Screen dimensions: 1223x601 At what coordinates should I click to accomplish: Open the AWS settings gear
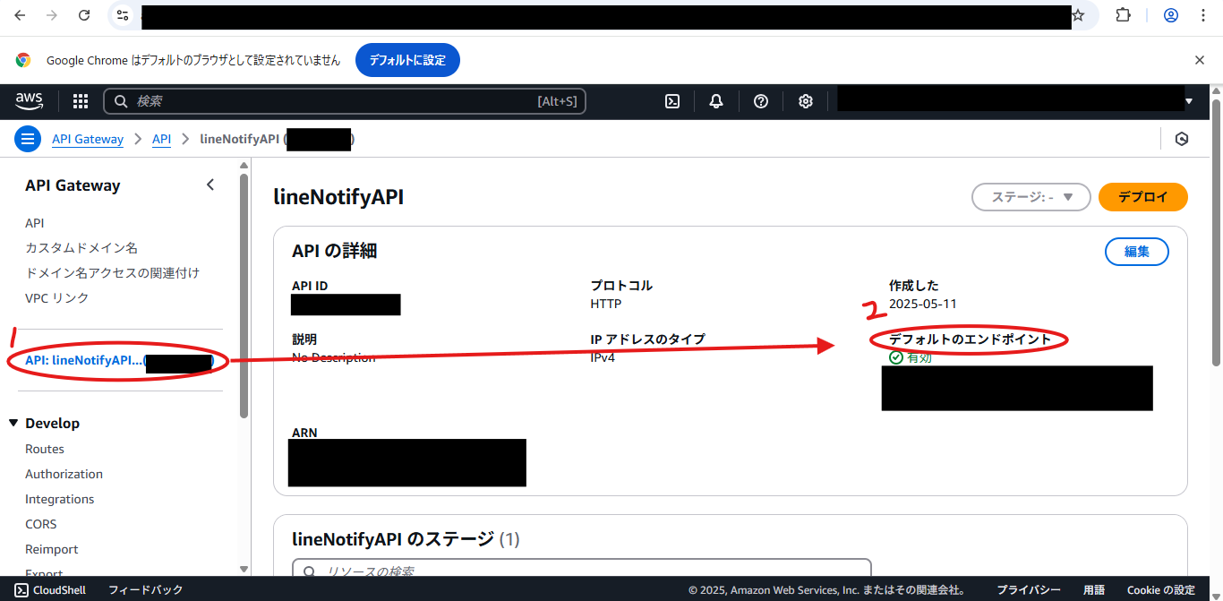coord(806,101)
